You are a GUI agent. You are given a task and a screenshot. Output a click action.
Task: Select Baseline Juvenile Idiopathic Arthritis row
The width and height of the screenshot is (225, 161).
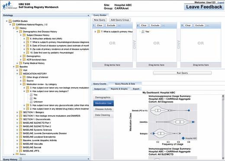pos(40,140)
